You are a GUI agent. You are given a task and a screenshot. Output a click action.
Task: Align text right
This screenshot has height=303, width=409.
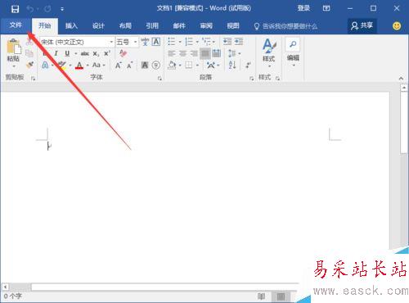[194, 53]
